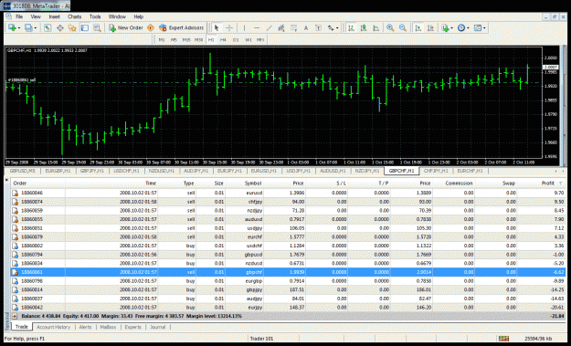Select the Crosshair tool
571x346 pixels.
229,27
